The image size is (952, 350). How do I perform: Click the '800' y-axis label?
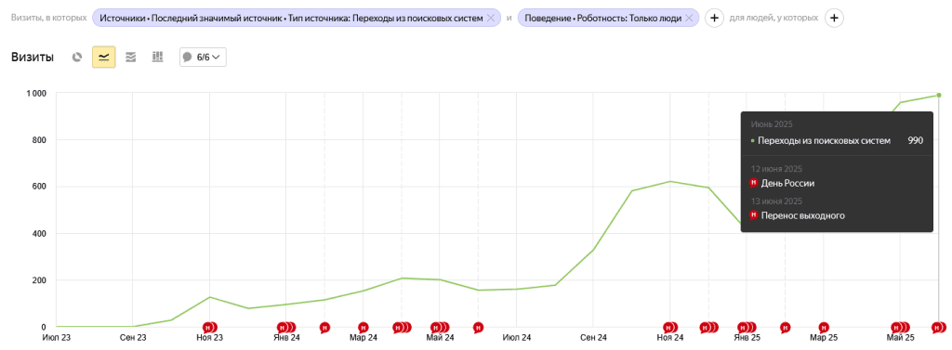40,140
